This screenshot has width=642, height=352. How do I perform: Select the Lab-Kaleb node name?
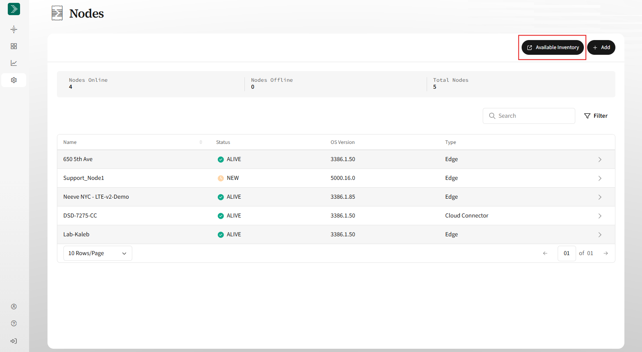76,234
